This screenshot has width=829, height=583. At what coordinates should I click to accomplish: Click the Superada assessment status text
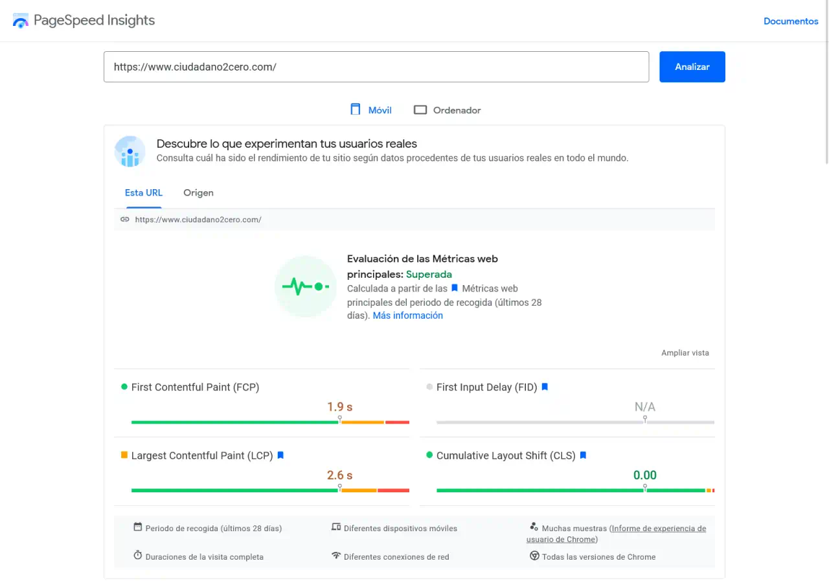(429, 274)
